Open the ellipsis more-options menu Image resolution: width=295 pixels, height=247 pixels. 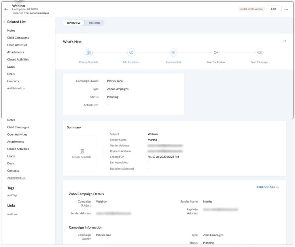click(x=286, y=9)
